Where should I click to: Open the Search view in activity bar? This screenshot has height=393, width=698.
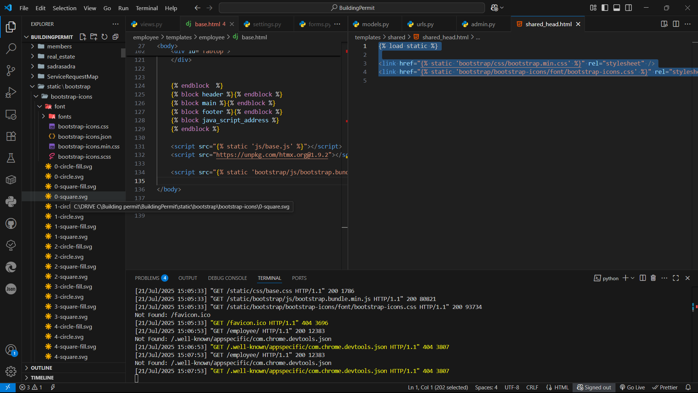pyautogui.click(x=11, y=48)
